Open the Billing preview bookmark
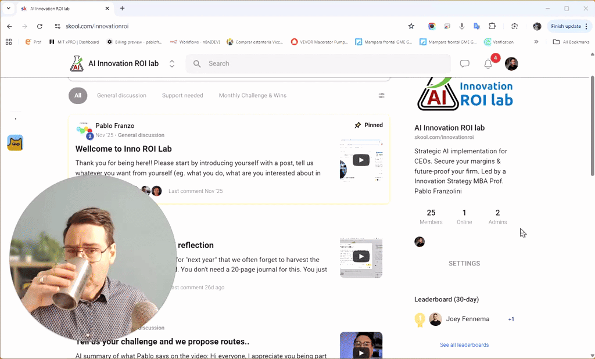This screenshot has height=359, width=595. (x=134, y=42)
